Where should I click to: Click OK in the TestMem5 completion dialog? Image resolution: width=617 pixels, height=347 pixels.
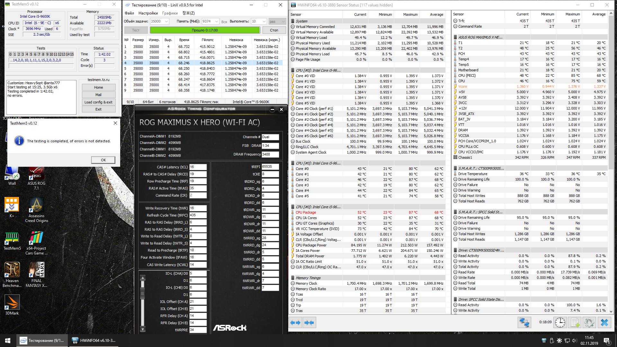(103, 160)
